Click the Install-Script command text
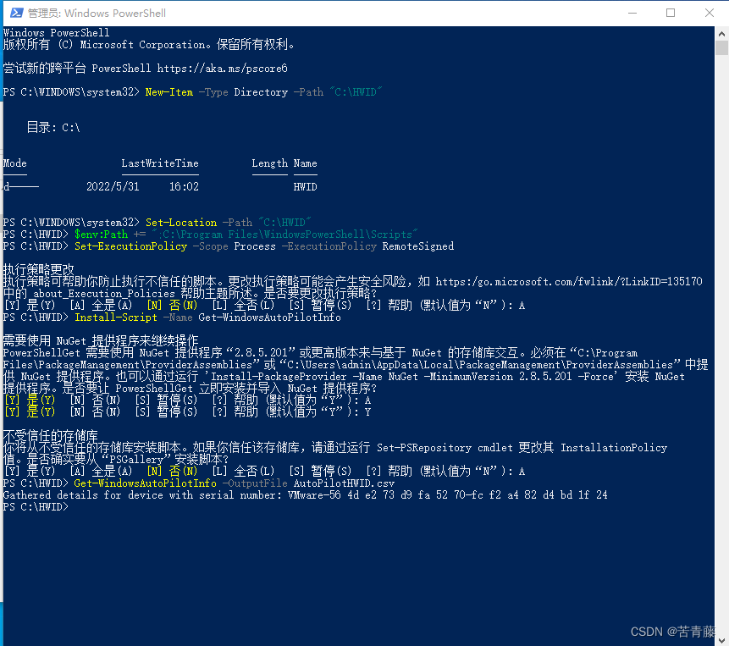729x646 pixels. tap(116, 317)
